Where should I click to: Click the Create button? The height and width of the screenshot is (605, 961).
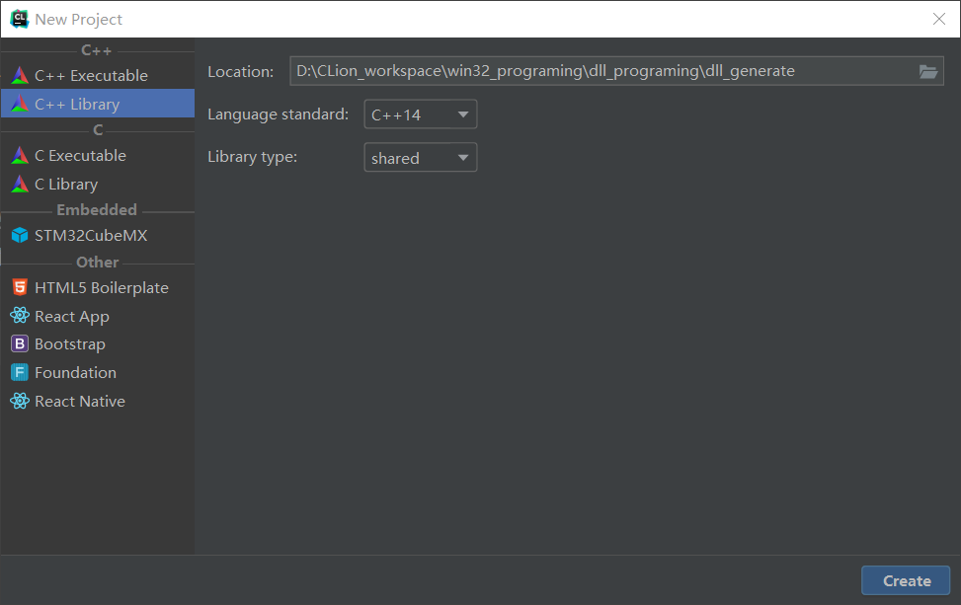click(x=905, y=580)
